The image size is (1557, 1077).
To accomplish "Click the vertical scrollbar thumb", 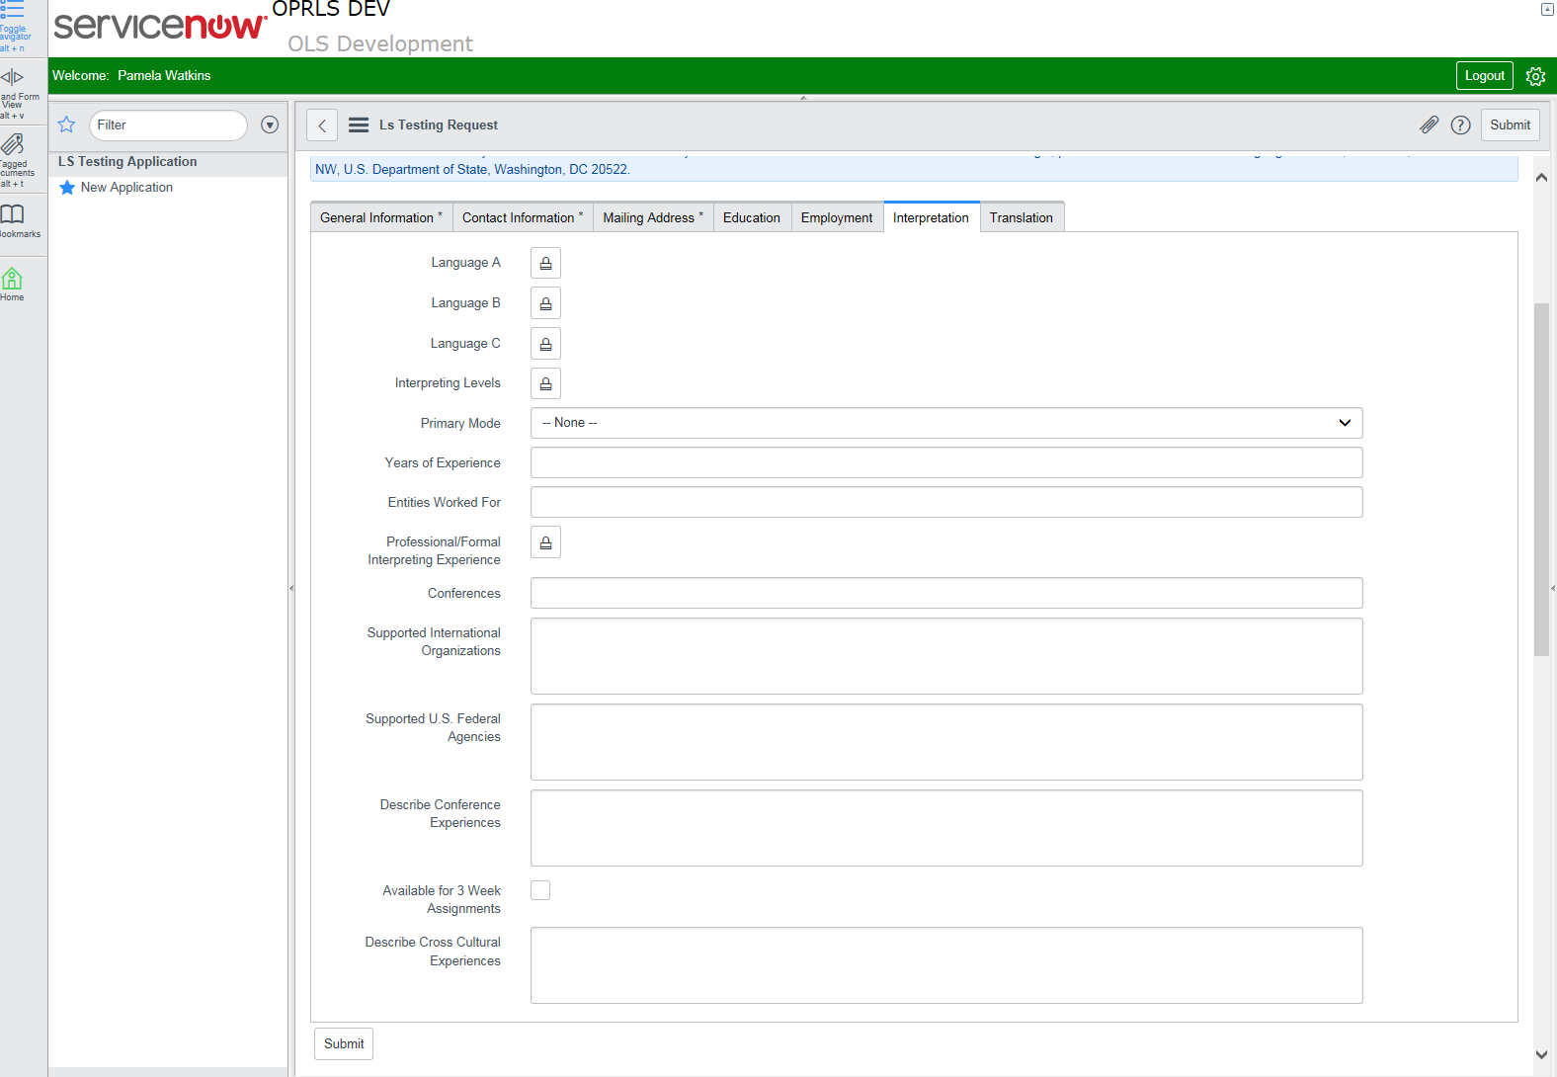I will (1541, 479).
